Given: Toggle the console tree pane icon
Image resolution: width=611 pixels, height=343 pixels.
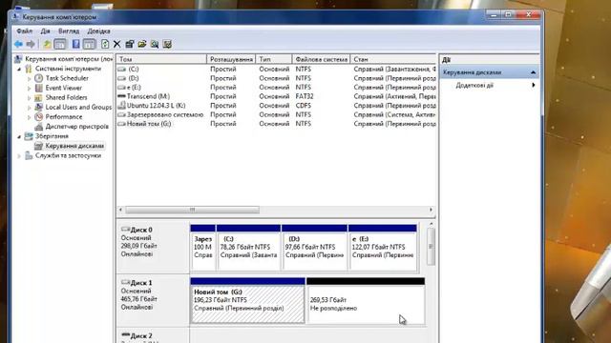Looking at the screenshot, I should 60,45.
